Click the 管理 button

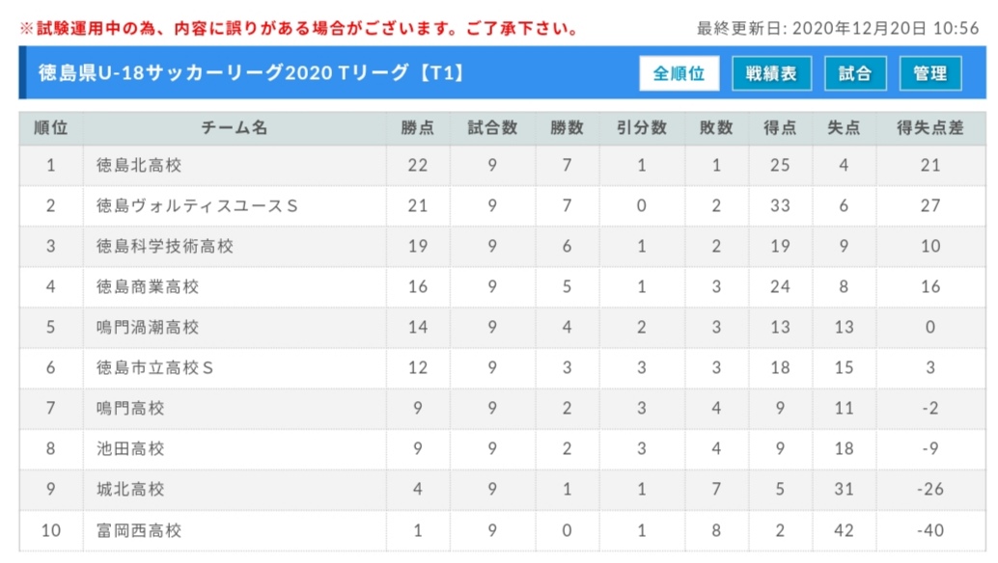point(929,73)
